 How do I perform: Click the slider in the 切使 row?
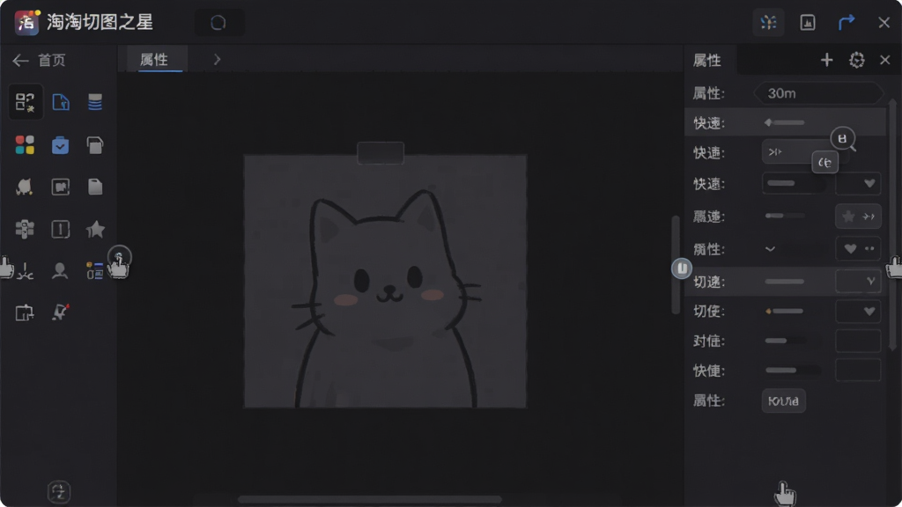785,312
